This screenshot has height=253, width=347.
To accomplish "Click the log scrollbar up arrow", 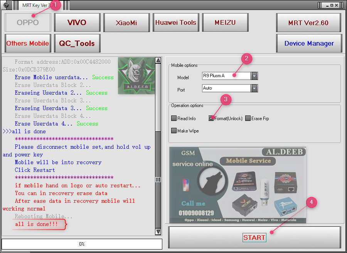I will coord(158,60).
